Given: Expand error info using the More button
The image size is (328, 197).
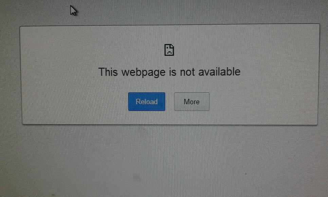Looking at the screenshot, I should (192, 102).
